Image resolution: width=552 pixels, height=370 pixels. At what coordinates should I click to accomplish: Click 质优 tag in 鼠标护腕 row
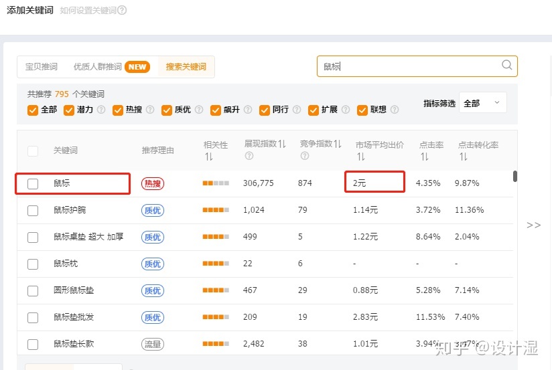pos(153,210)
